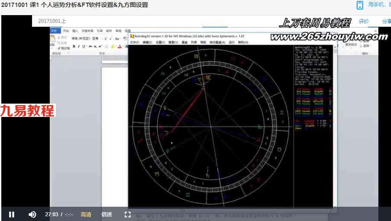Toggle Subscript formatting in Word
Screen dimensions: 391x221
(95, 47)
